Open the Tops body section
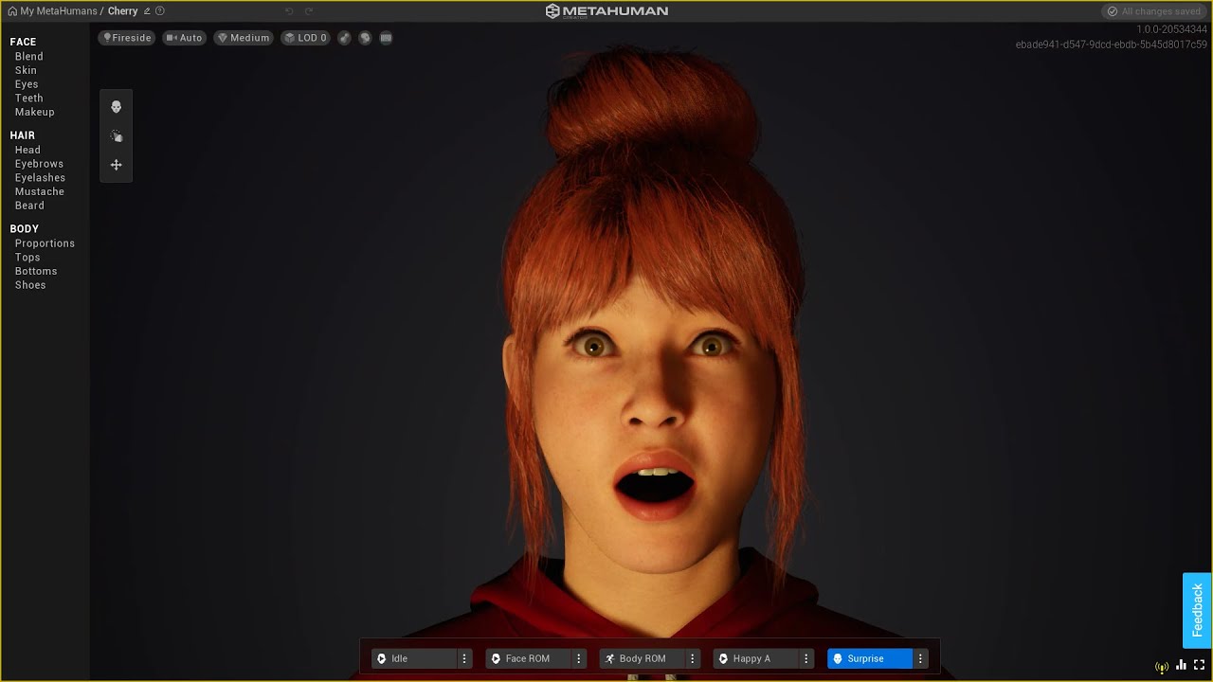 [27, 258]
